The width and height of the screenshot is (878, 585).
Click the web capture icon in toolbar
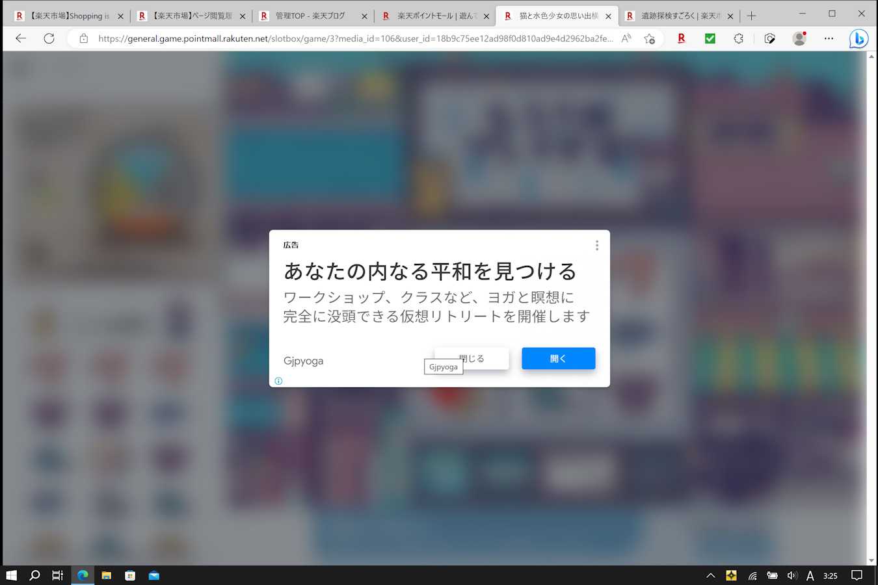[x=769, y=38]
